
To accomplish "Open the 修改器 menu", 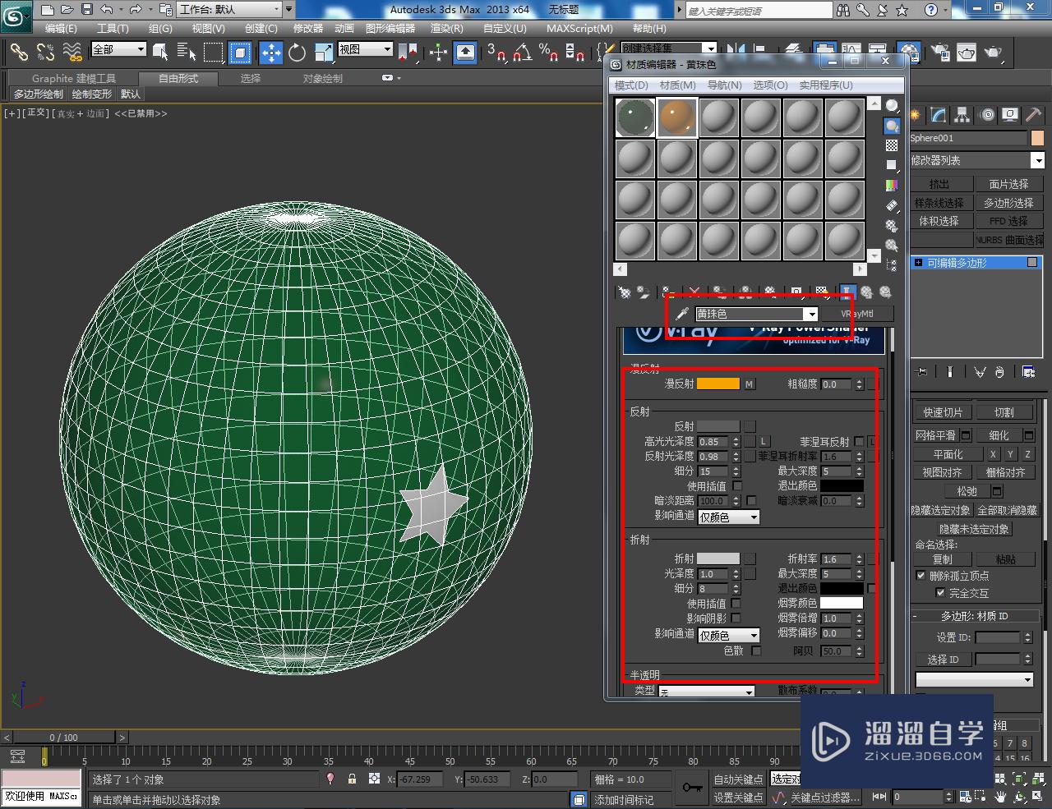I will click(308, 28).
